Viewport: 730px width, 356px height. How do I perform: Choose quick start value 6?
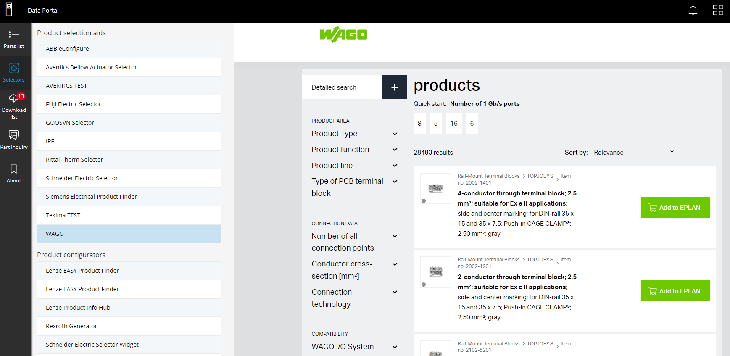point(472,124)
